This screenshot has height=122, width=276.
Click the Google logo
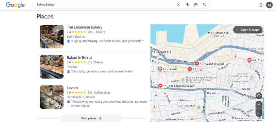(x=15, y=5)
